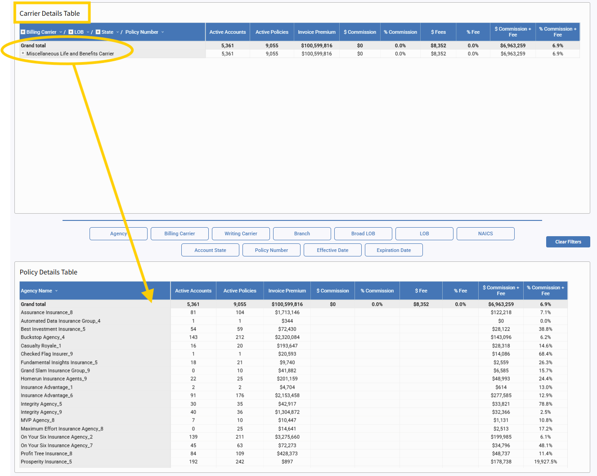Expand Miscellaneous Life and Benefits Carrier row
This screenshot has width=597, height=476.
23,54
